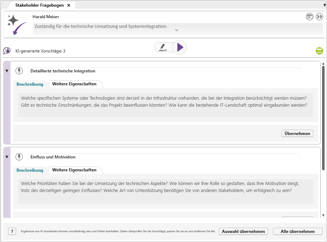Click the question mark help icon
This screenshot has height=242, width=327.
13,231
